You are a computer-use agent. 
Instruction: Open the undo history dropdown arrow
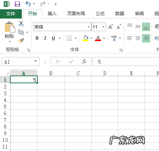pyautogui.click(x=34, y=4)
